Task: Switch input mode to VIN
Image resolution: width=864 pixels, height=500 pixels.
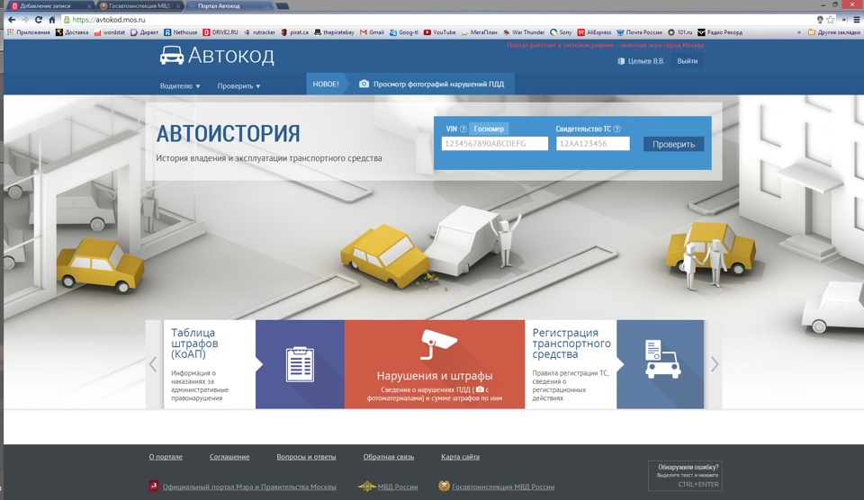Action: point(451,129)
